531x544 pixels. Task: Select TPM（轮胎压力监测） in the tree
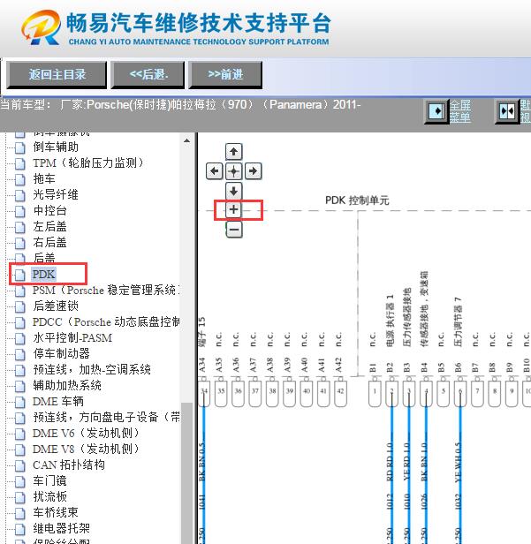(88, 162)
